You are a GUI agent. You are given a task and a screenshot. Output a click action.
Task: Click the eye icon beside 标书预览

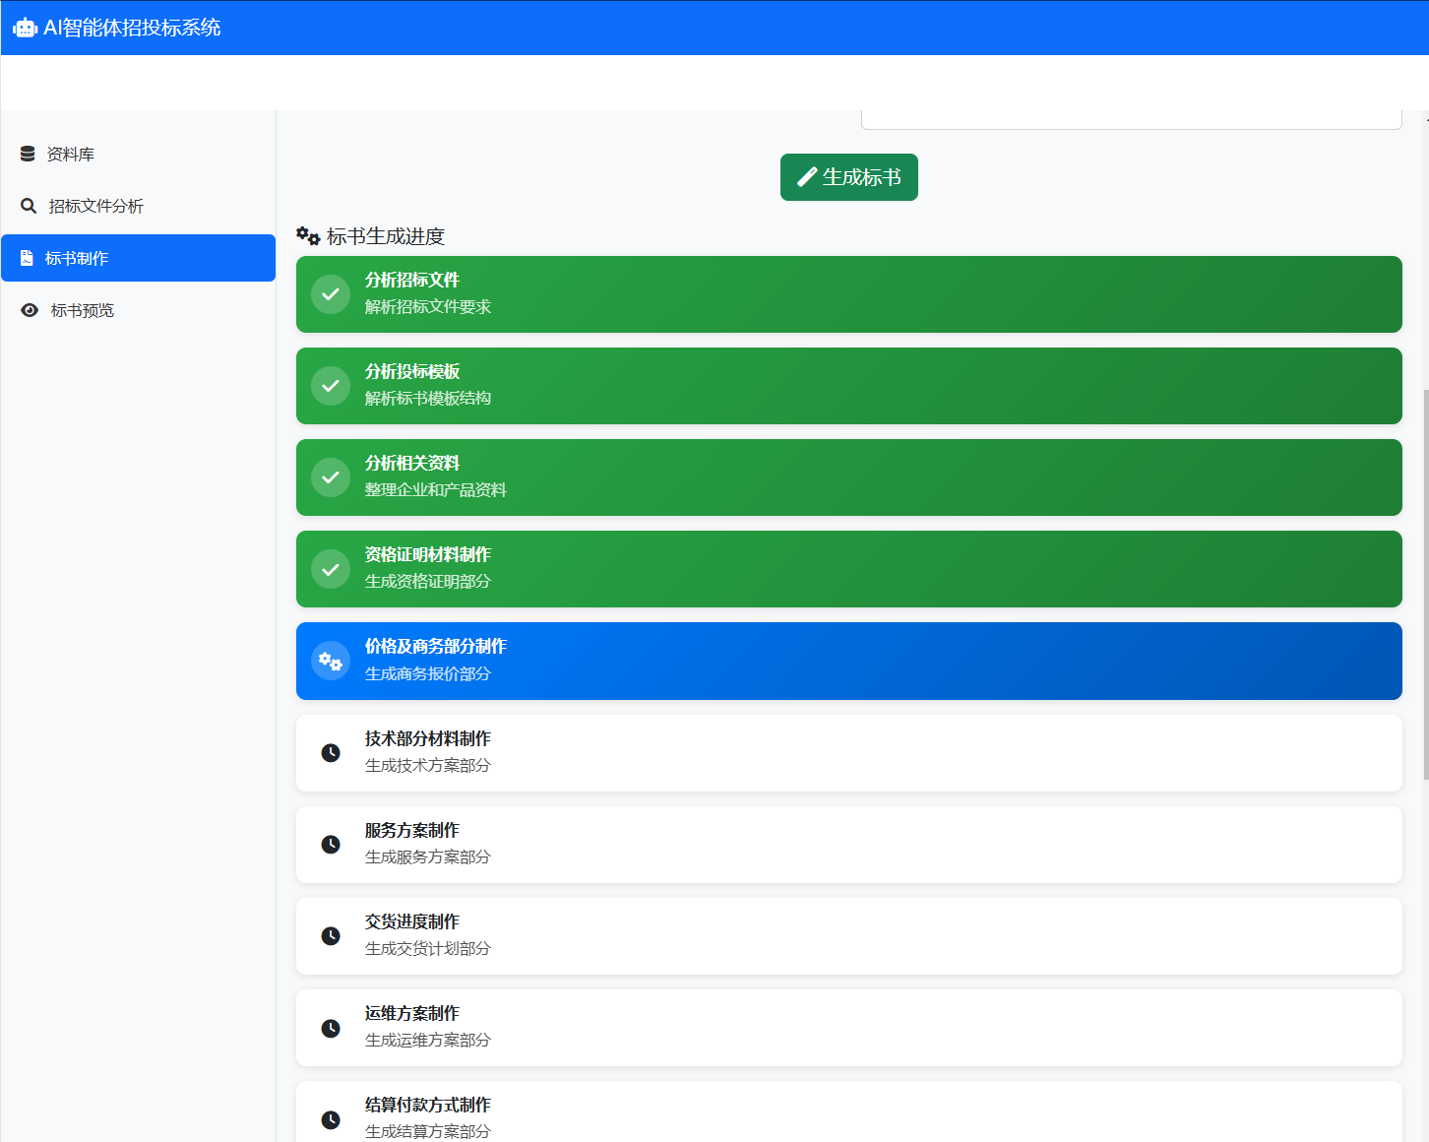30,310
